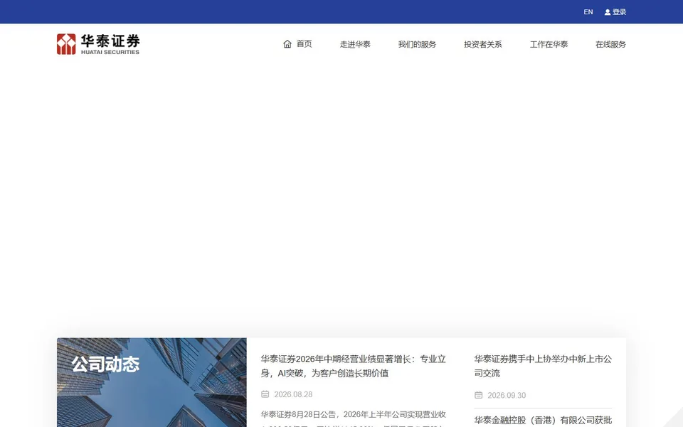The height and width of the screenshot is (427, 683).
Task: Click the date text 2026.09.30
Action: point(507,395)
